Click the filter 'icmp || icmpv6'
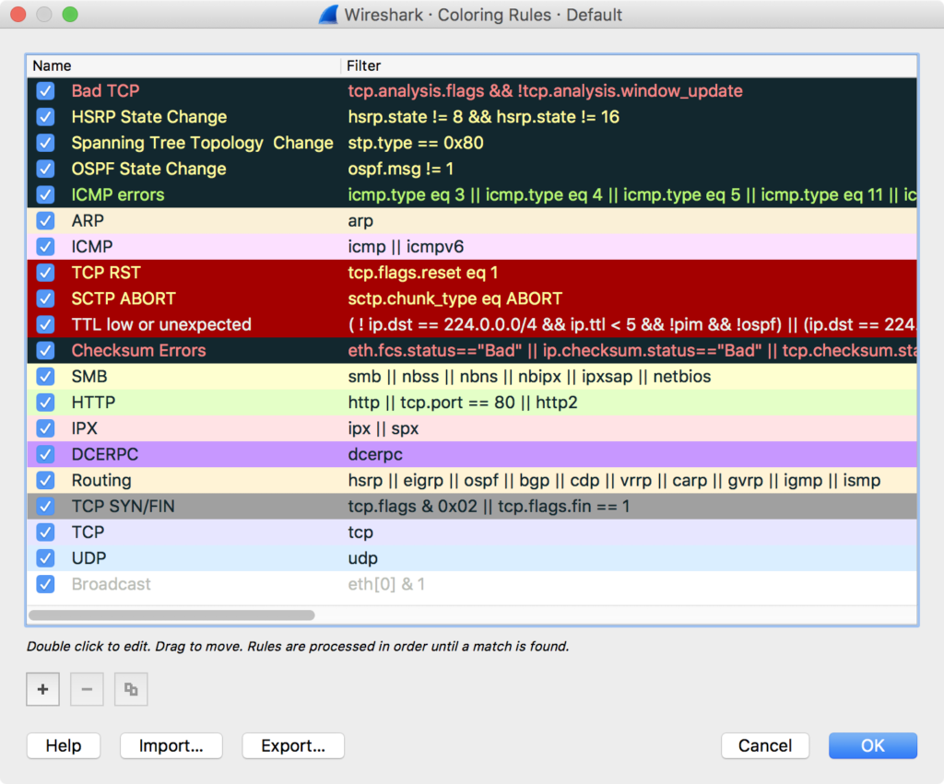Screen dimensions: 944x784 tap(406, 247)
